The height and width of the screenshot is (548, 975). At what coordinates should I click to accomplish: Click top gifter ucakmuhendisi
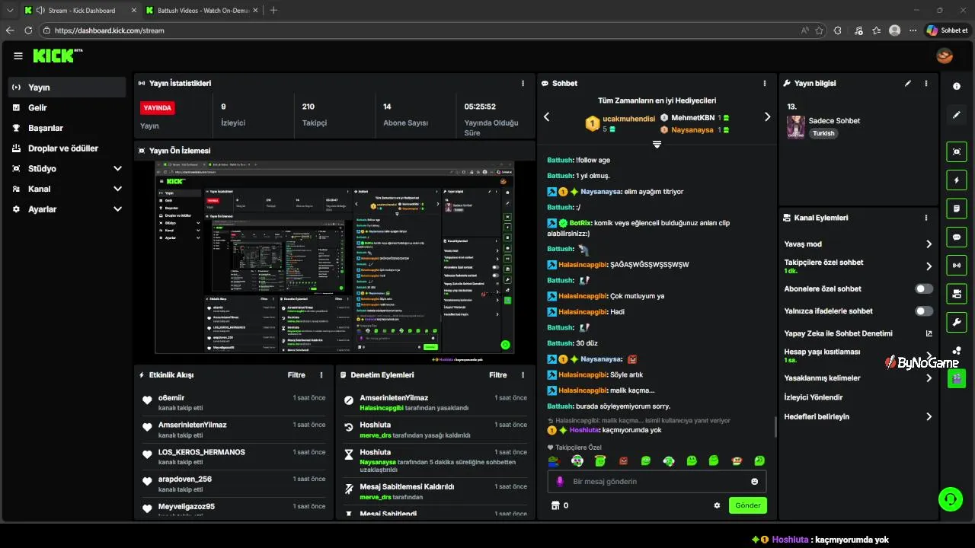[629, 119]
